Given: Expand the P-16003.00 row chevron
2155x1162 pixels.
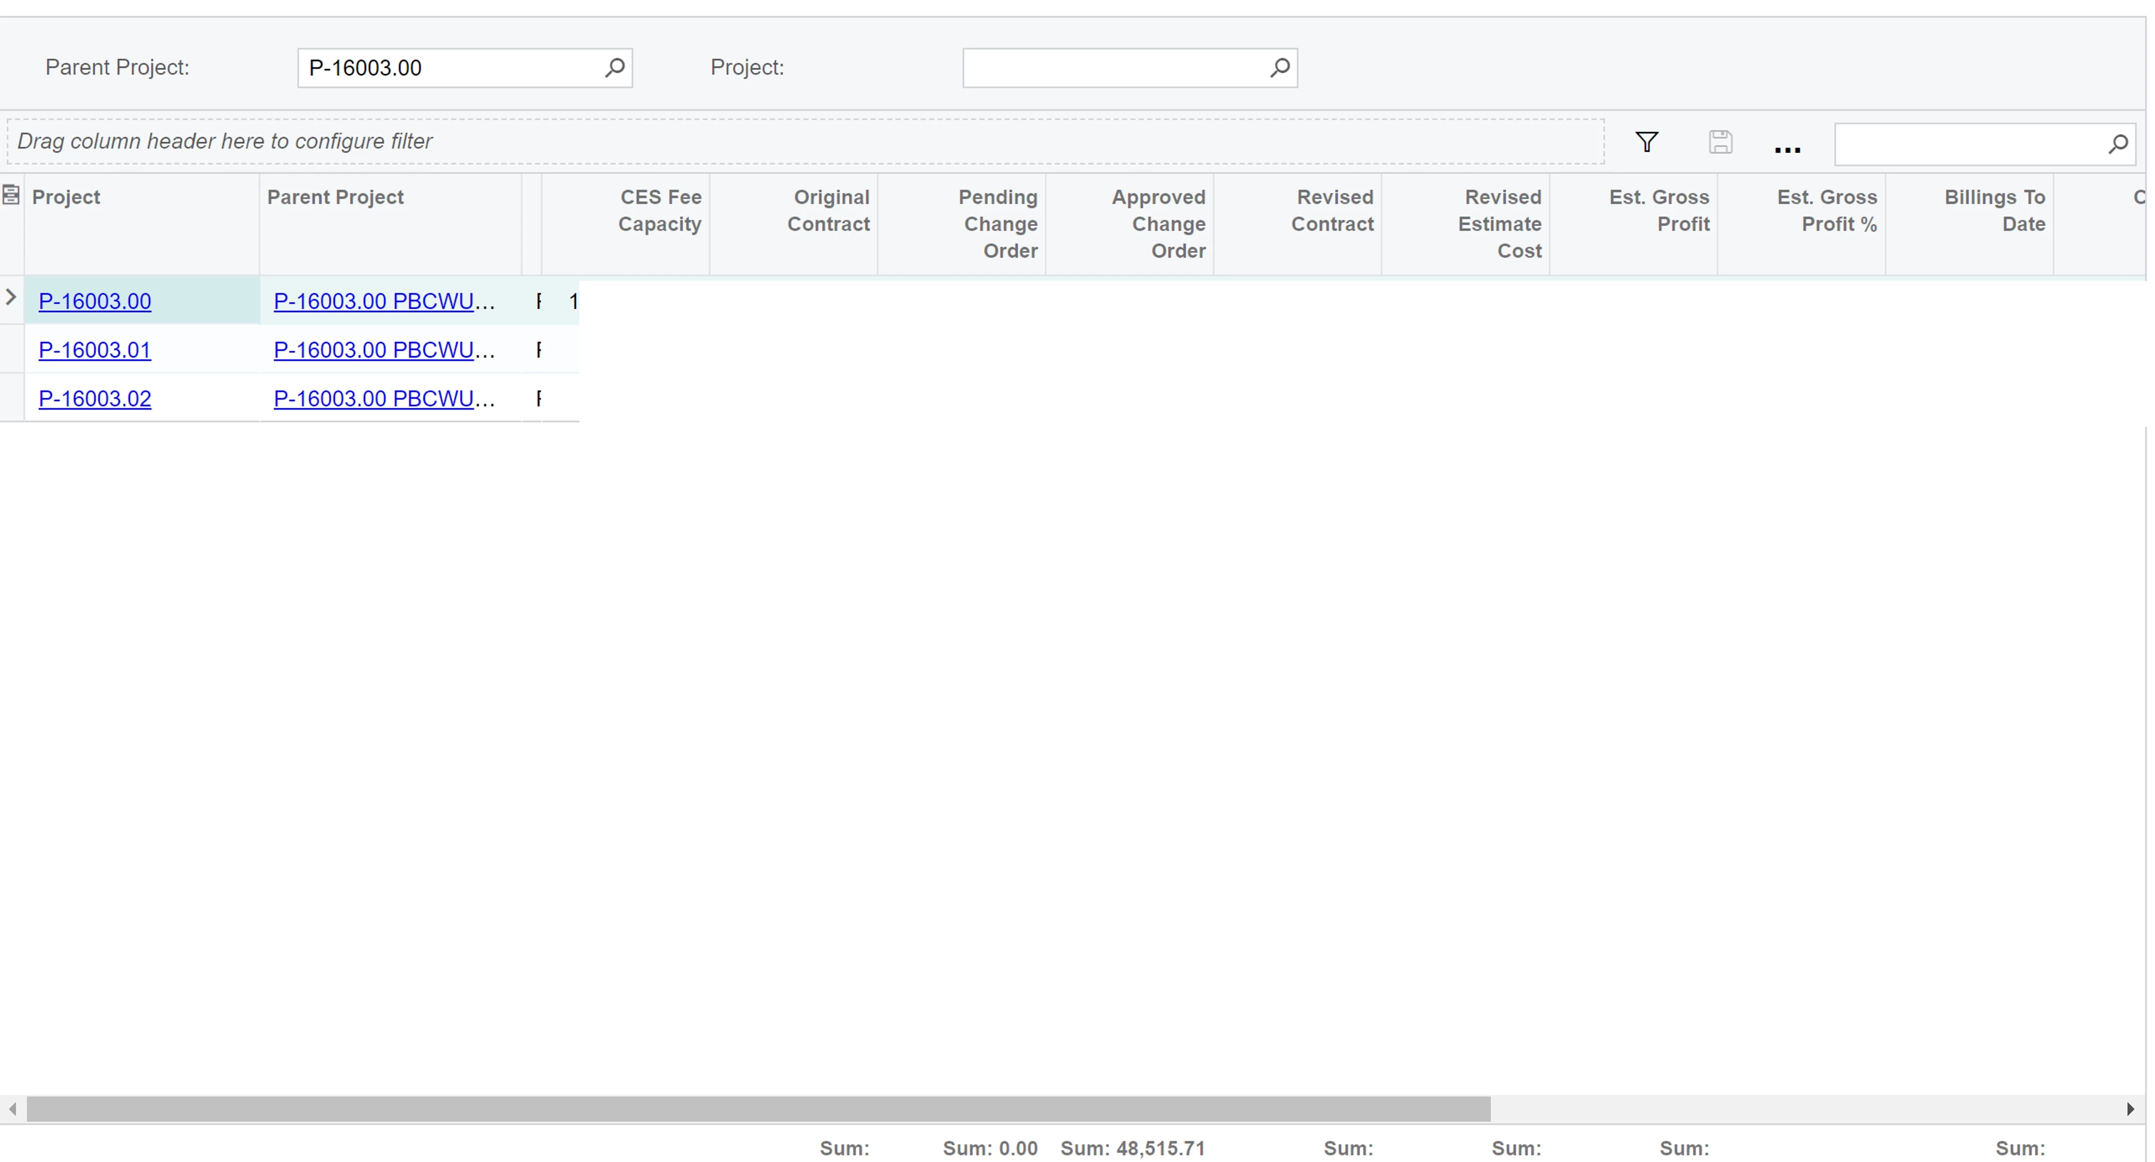Looking at the screenshot, I should pyautogui.click(x=11, y=297).
